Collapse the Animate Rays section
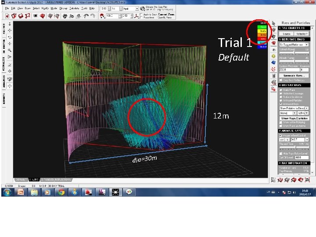Image resolution: width=316 pixels, height=237 pixels. 294,131
